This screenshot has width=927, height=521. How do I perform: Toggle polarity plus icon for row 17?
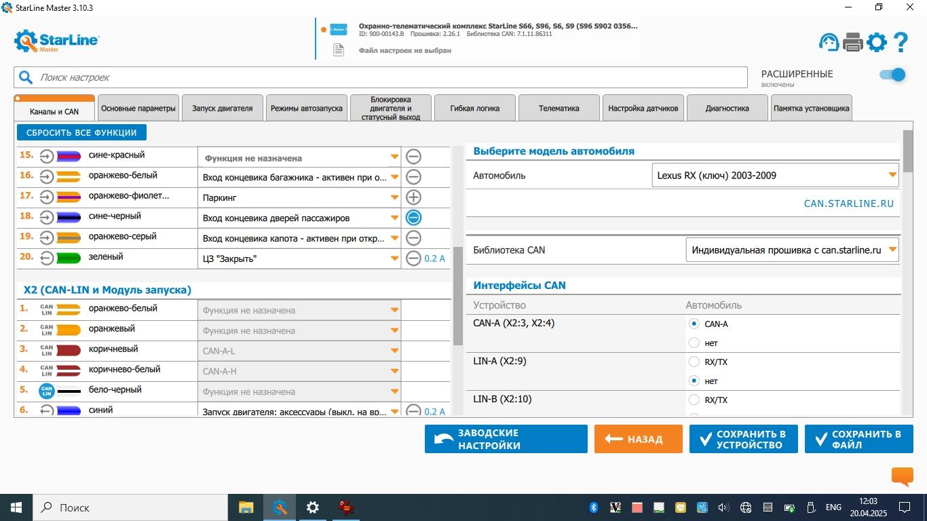click(x=413, y=197)
